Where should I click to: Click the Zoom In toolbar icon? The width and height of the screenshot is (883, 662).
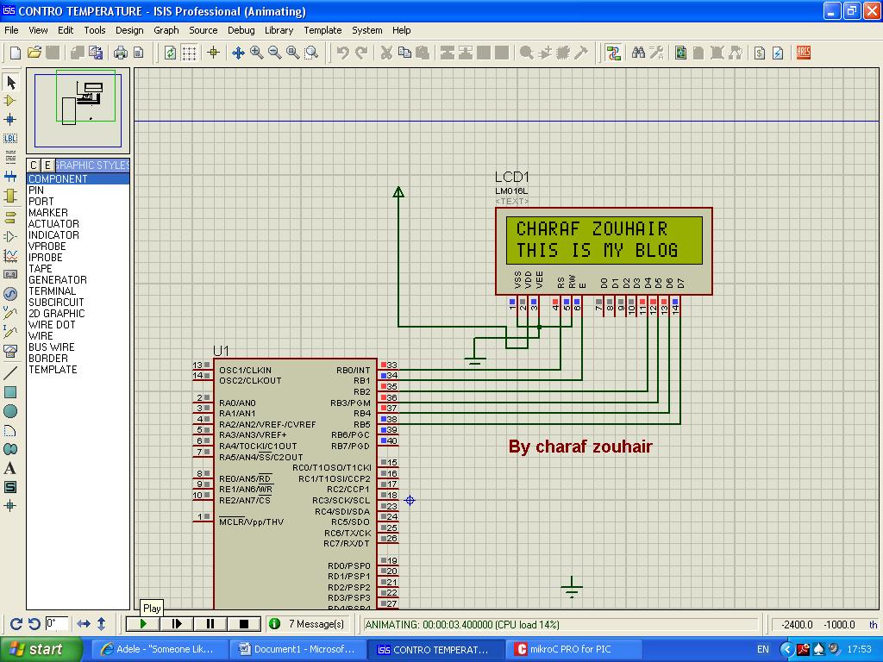point(255,52)
